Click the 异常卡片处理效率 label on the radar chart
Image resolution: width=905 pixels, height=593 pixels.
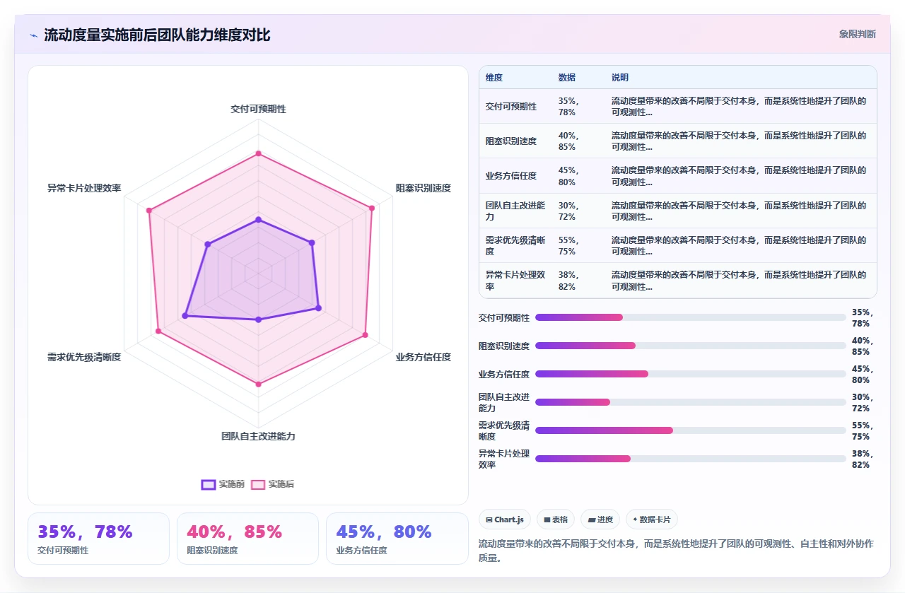click(84, 188)
